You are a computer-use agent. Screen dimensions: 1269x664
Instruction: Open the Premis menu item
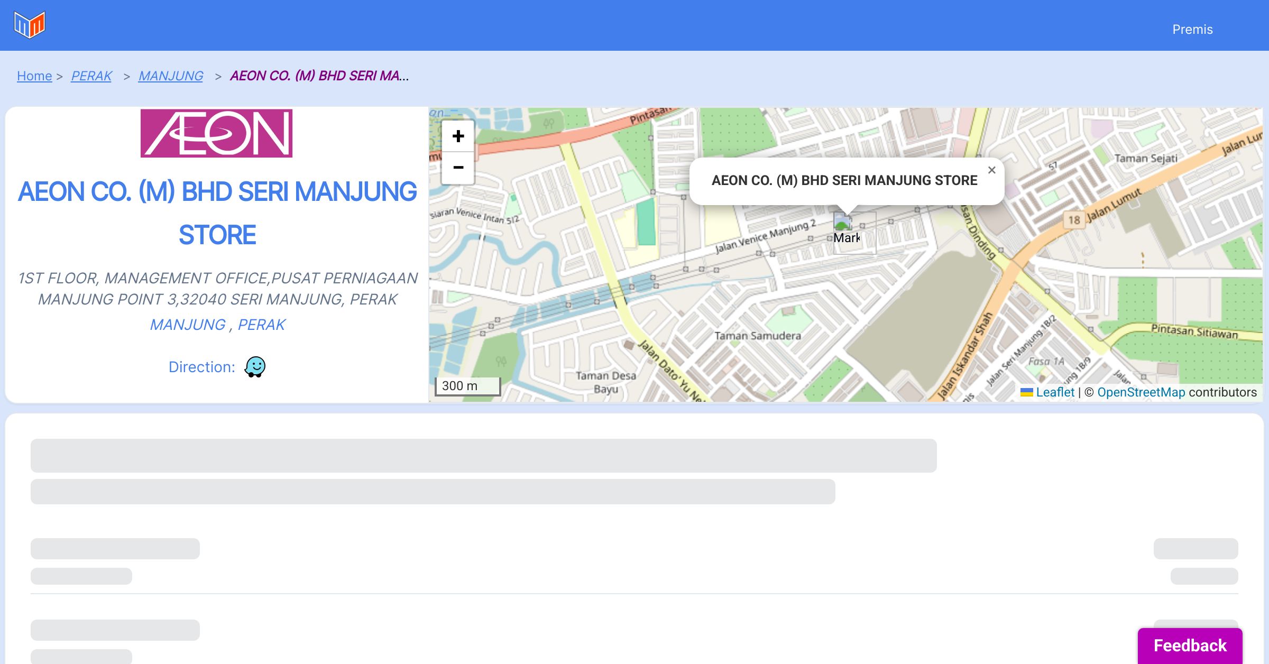[1192, 30]
